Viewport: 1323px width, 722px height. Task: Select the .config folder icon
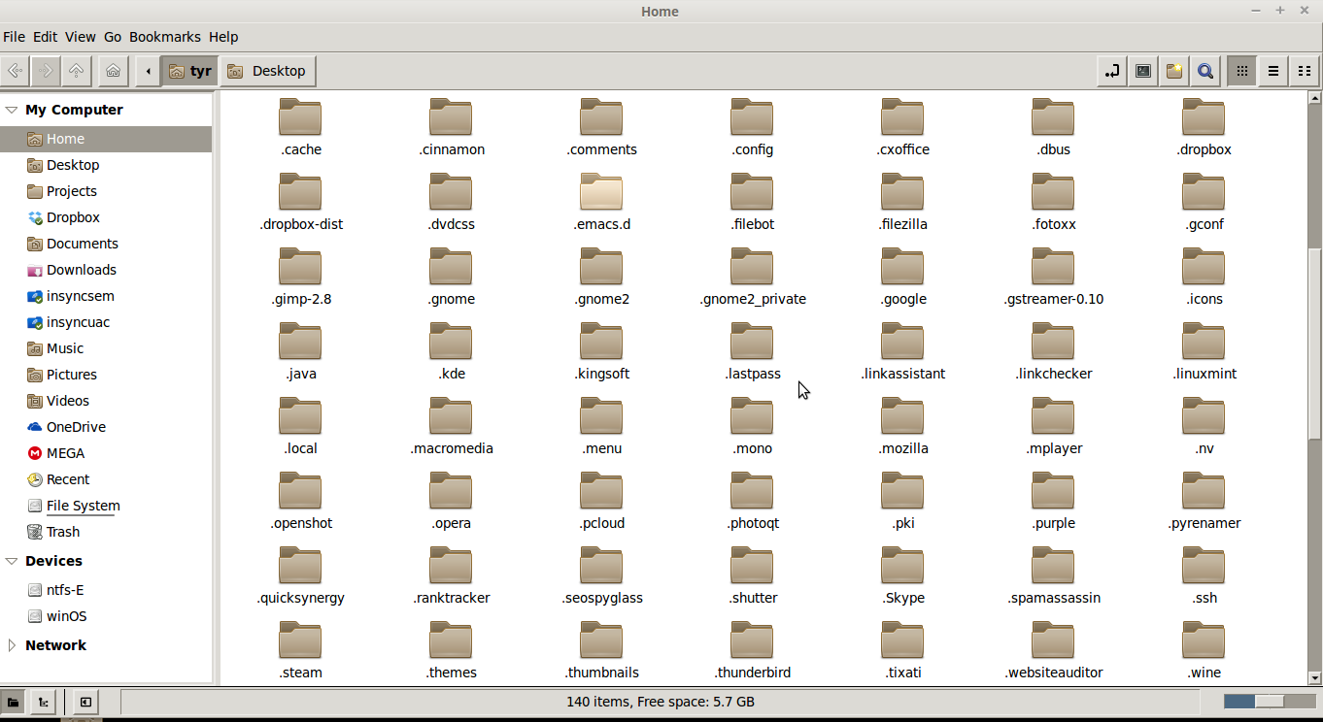752,116
